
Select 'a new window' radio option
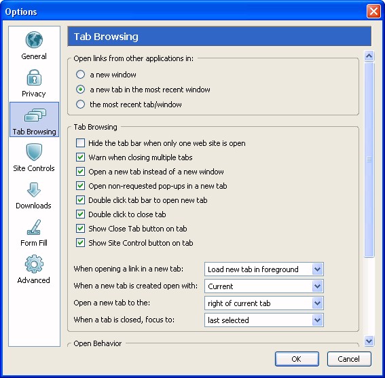click(80, 75)
